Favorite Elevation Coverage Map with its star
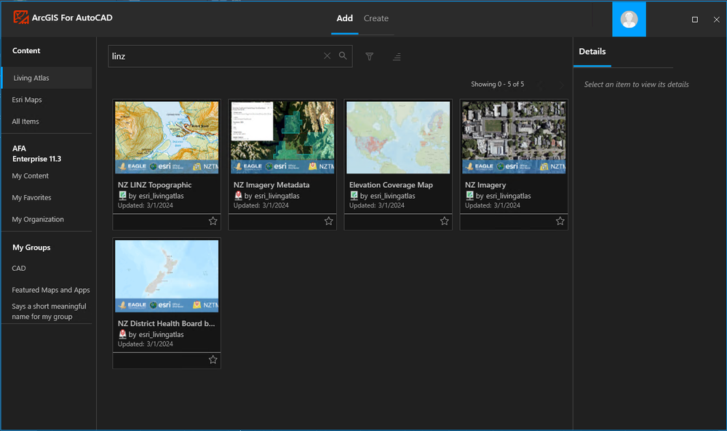Viewport: 727px width, 431px height. [x=444, y=221]
